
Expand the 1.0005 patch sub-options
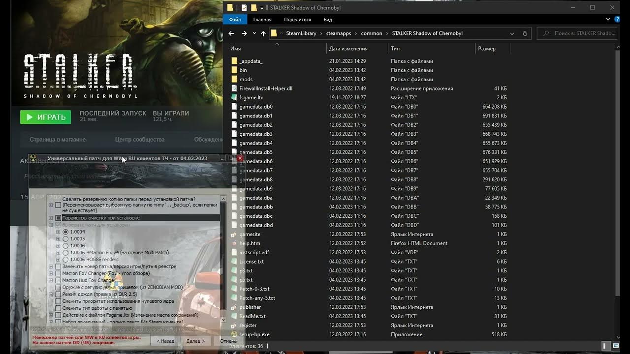[x=58, y=238]
